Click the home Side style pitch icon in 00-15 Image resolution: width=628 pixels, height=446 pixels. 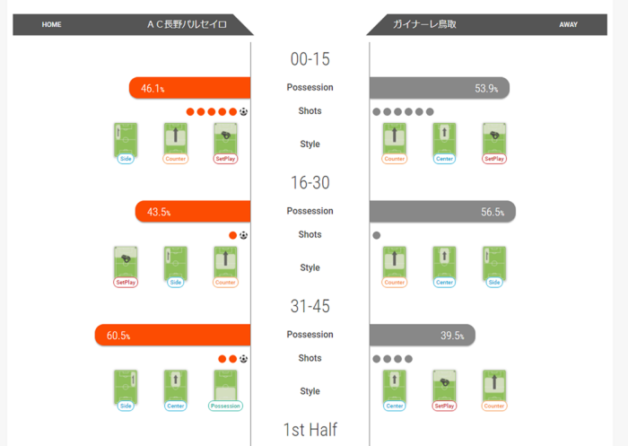point(126,137)
